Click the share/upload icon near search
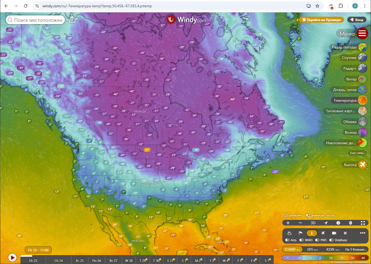This screenshot has width=371, height=264. (x=72, y=20)
